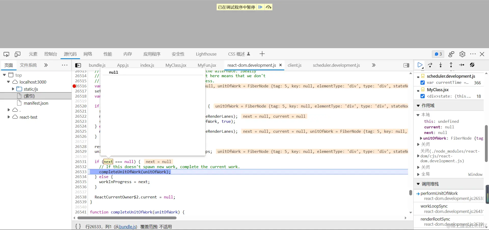Expand the static/js folder
The height and width of the screenshot is (230, 489).
[x=13, y=89]
